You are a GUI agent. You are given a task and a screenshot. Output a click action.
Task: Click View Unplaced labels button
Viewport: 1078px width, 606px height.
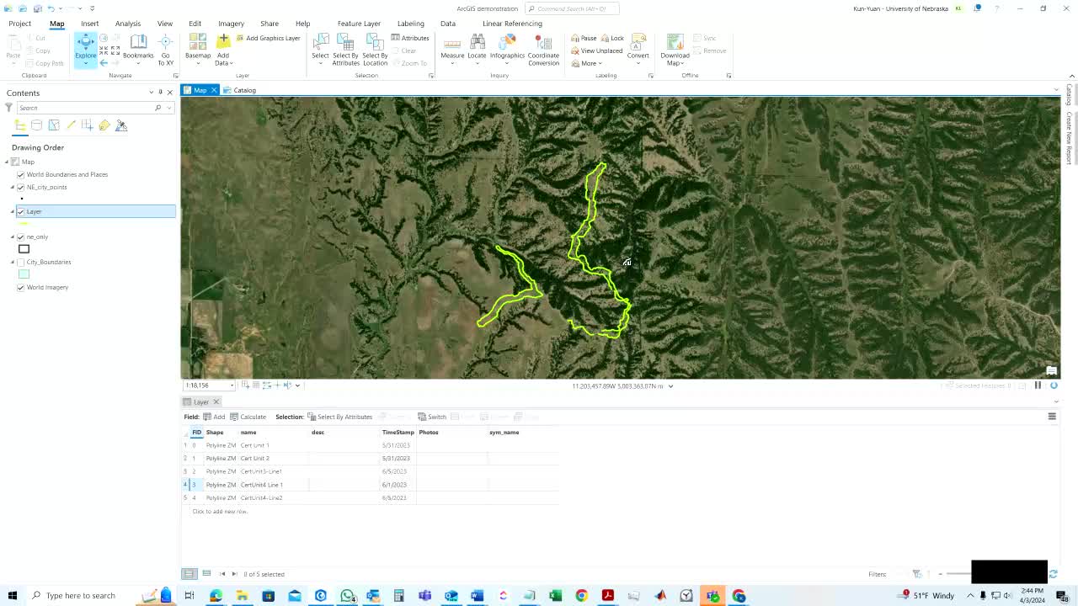596,50
